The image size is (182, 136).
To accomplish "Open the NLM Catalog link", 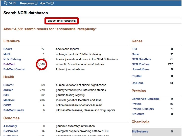I will (12, 59).
